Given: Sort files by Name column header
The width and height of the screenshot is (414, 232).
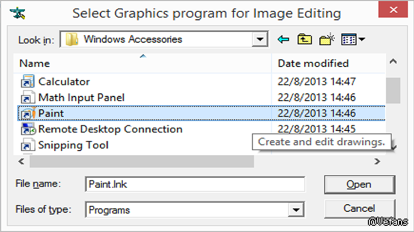Looking at the screenshot, I should (35, 63).
